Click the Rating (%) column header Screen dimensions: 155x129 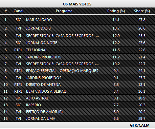[116, 11]
